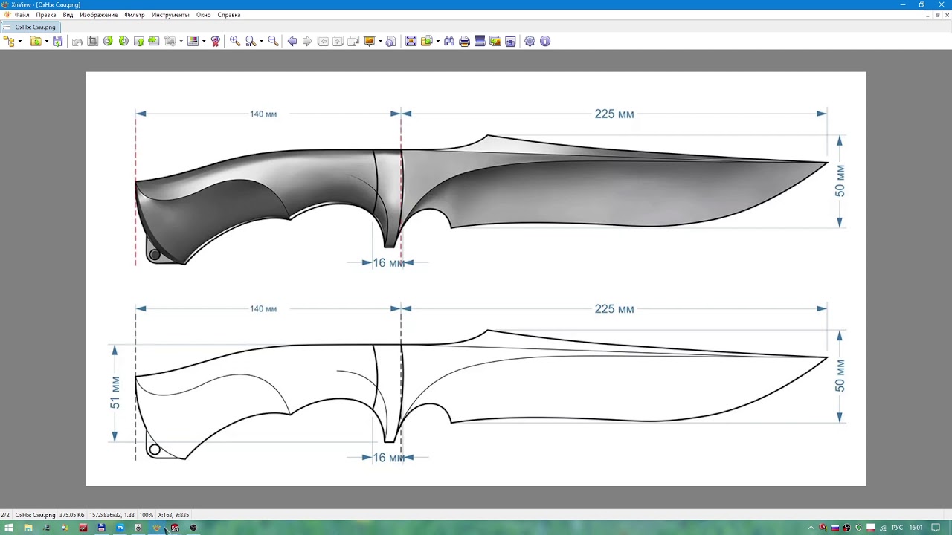Open the Изображение menu
Viewport: 952px width, 535px height.
[x=98, y=15]
